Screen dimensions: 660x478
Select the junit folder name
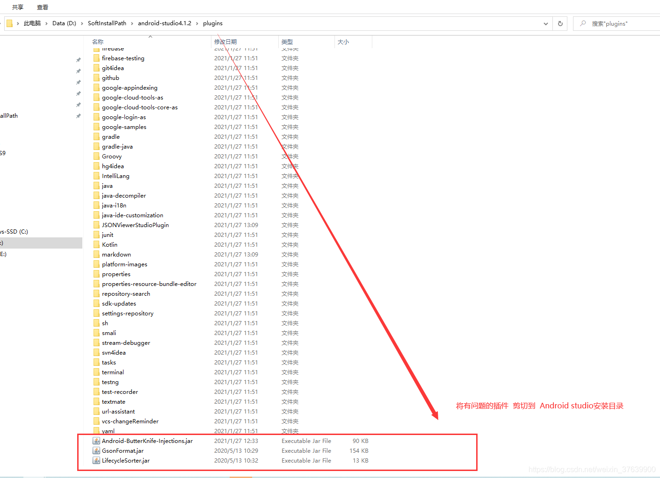[108, 235]
